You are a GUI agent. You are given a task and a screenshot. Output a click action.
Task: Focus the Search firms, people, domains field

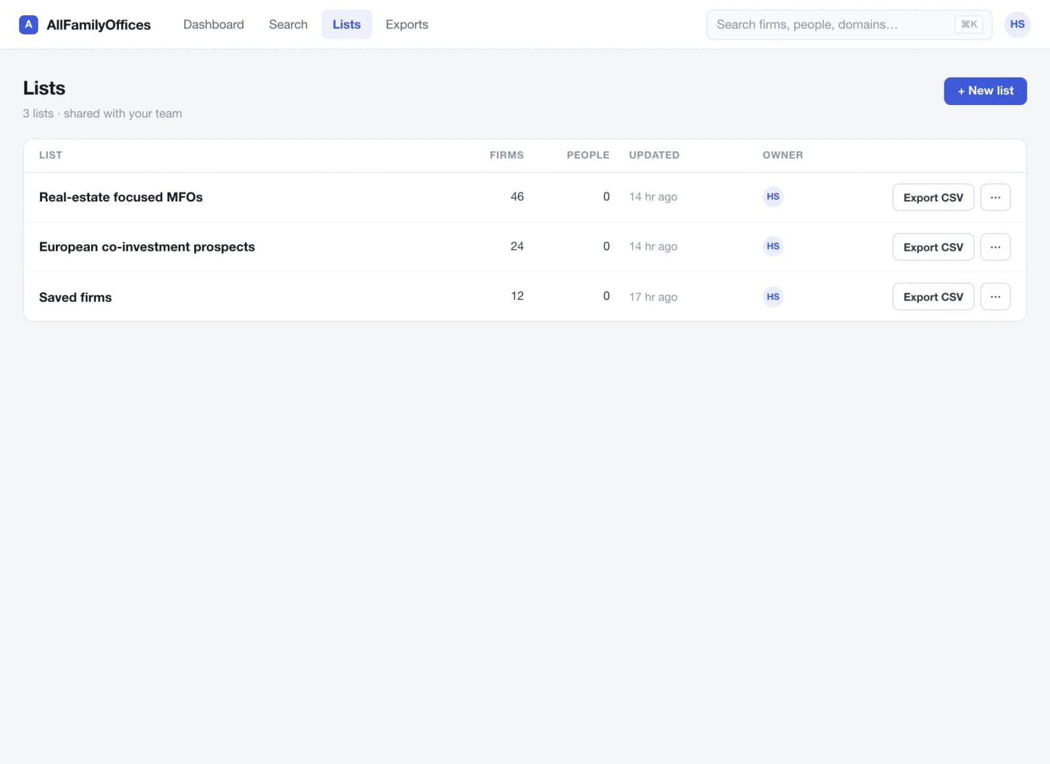coord(849,24)
